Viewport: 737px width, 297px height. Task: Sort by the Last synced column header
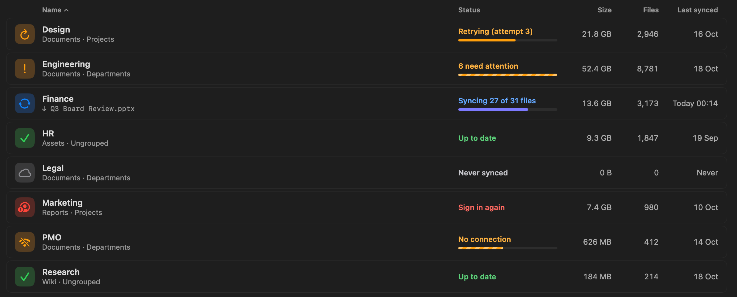pyautogui.click(x=697, y=10)
